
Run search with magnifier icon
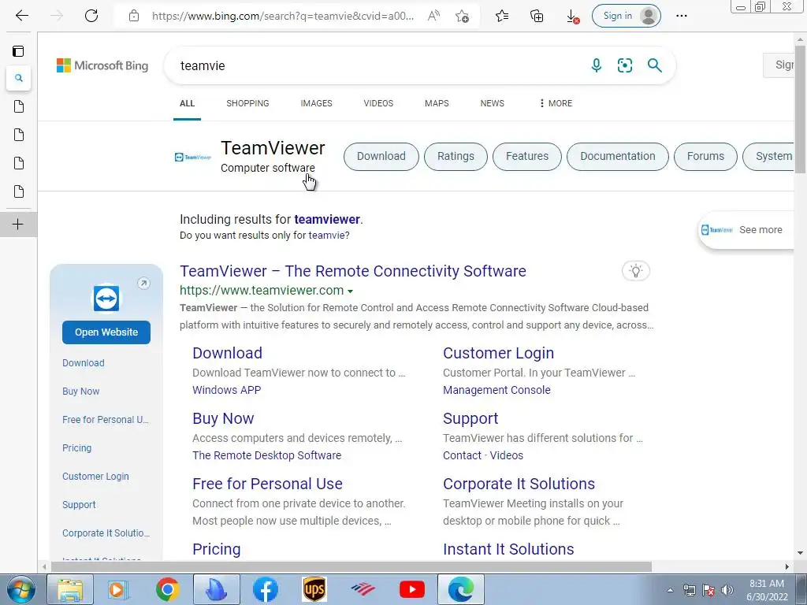tap(654, 65)
